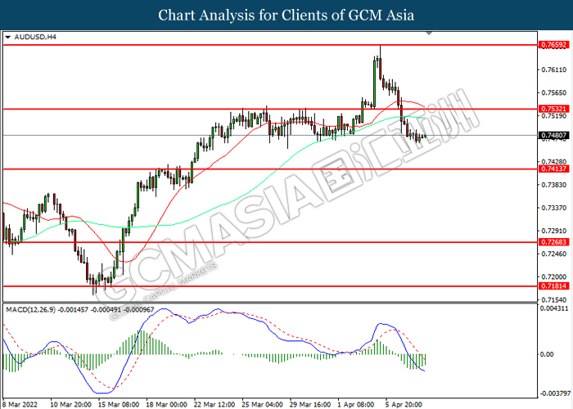Image resolution: width=573 pixels, height=409 pixels.
Task: Open the AUDUSD,H4 symbol dropdown arrow
Action: click(x=8, y=38)
